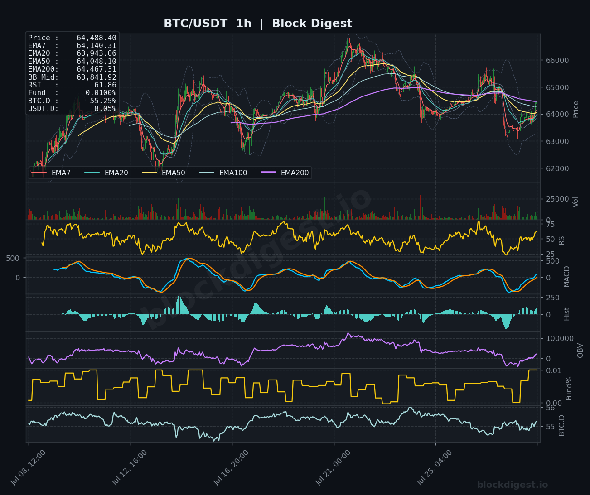Click the EMA200 purple line sample in legend

(x=269, y=173)
